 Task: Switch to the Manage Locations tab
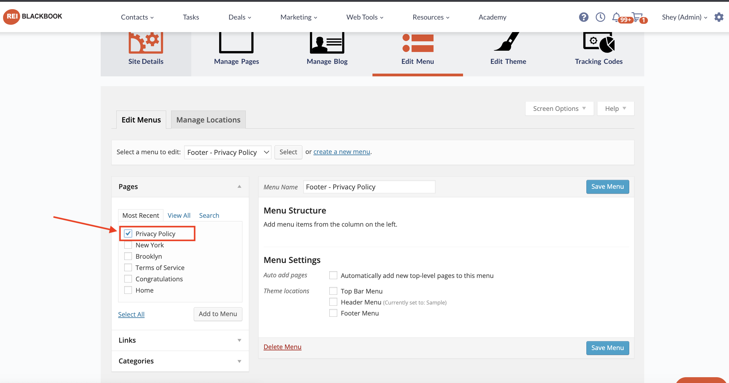208,120
